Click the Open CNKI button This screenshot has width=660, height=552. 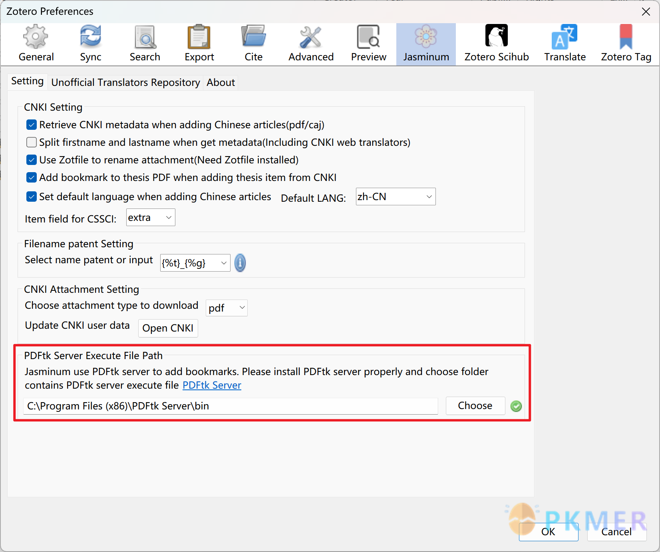point(168,328)
